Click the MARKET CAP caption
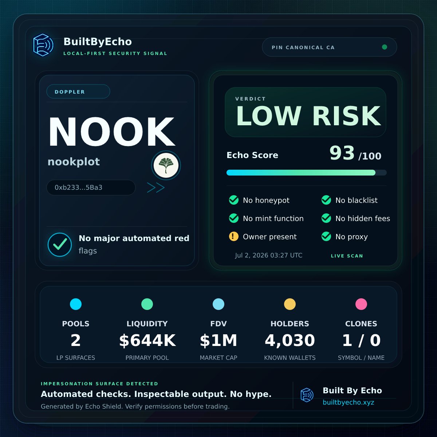 pos(219,358)
